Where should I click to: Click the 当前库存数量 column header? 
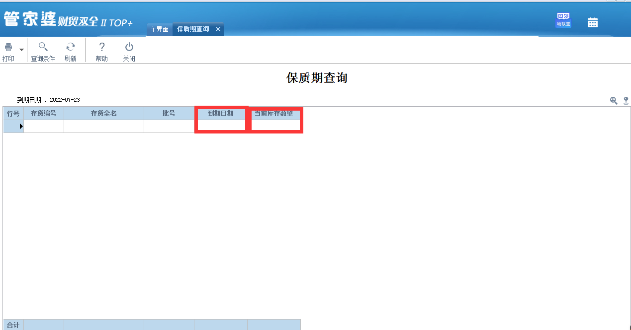[x=274, y=113]
